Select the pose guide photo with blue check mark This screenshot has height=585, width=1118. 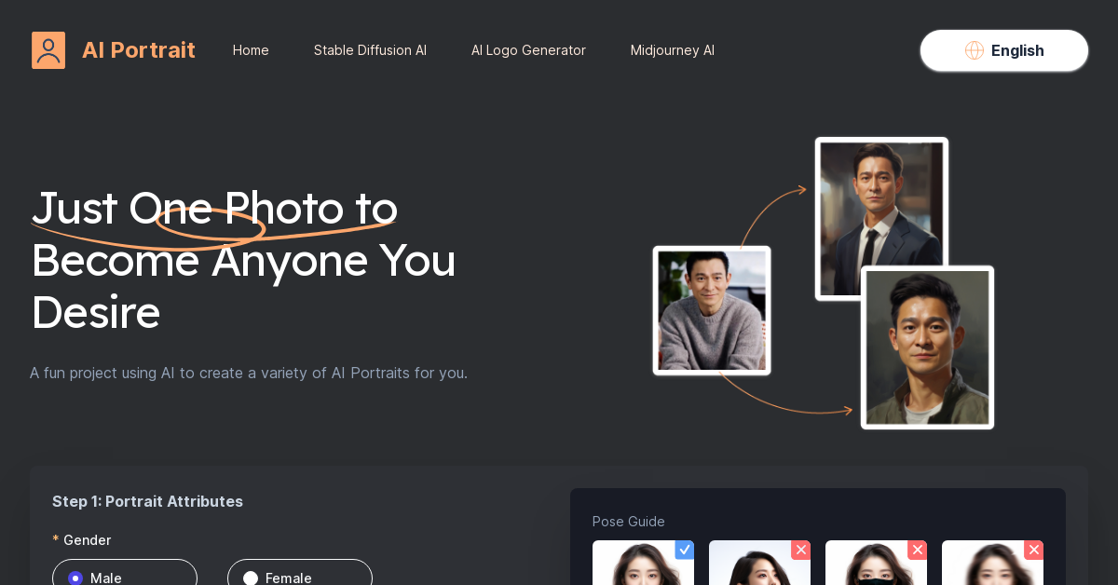[x=643, y=563]
